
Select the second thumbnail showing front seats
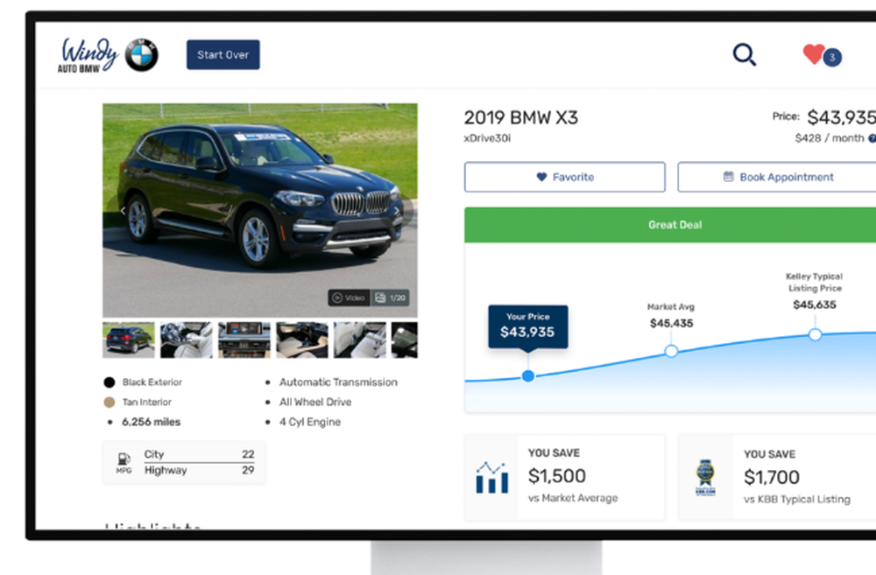(x=186, y=340)
